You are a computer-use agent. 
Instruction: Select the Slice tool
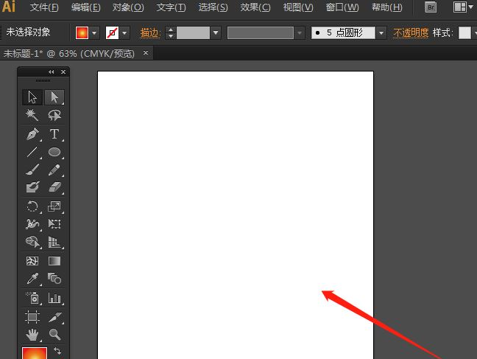(54, 317)
